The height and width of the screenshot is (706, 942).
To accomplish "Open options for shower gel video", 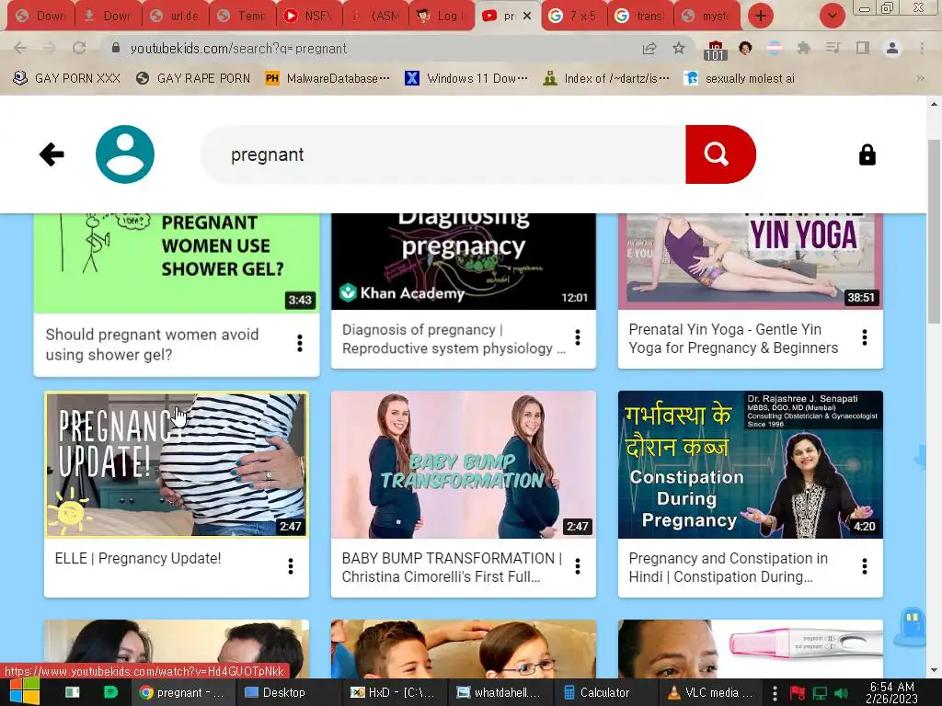I will pos(300,344).
